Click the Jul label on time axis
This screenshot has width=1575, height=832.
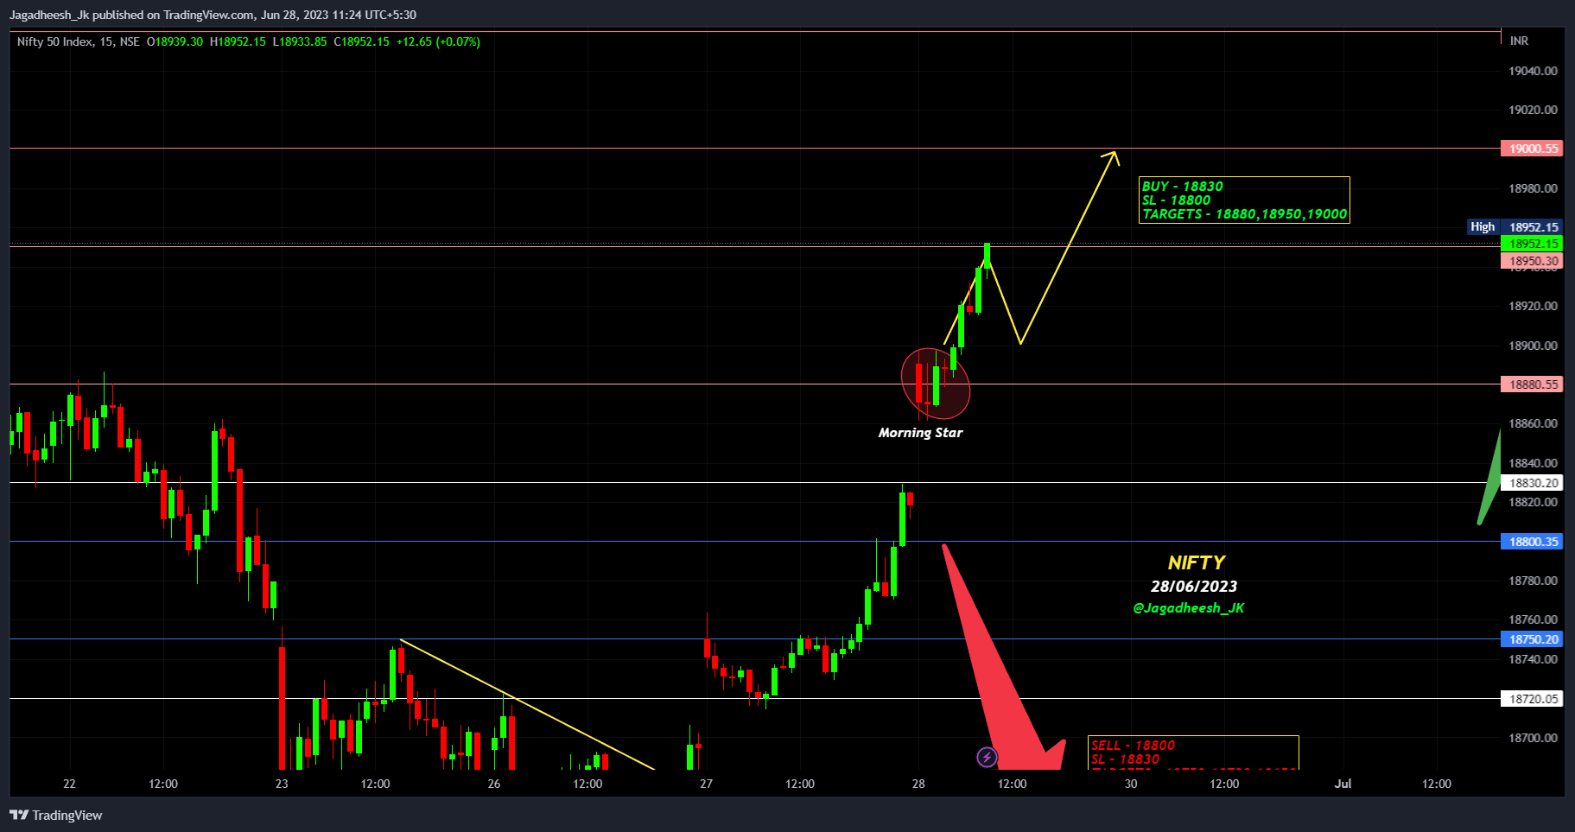(1343, 784)
